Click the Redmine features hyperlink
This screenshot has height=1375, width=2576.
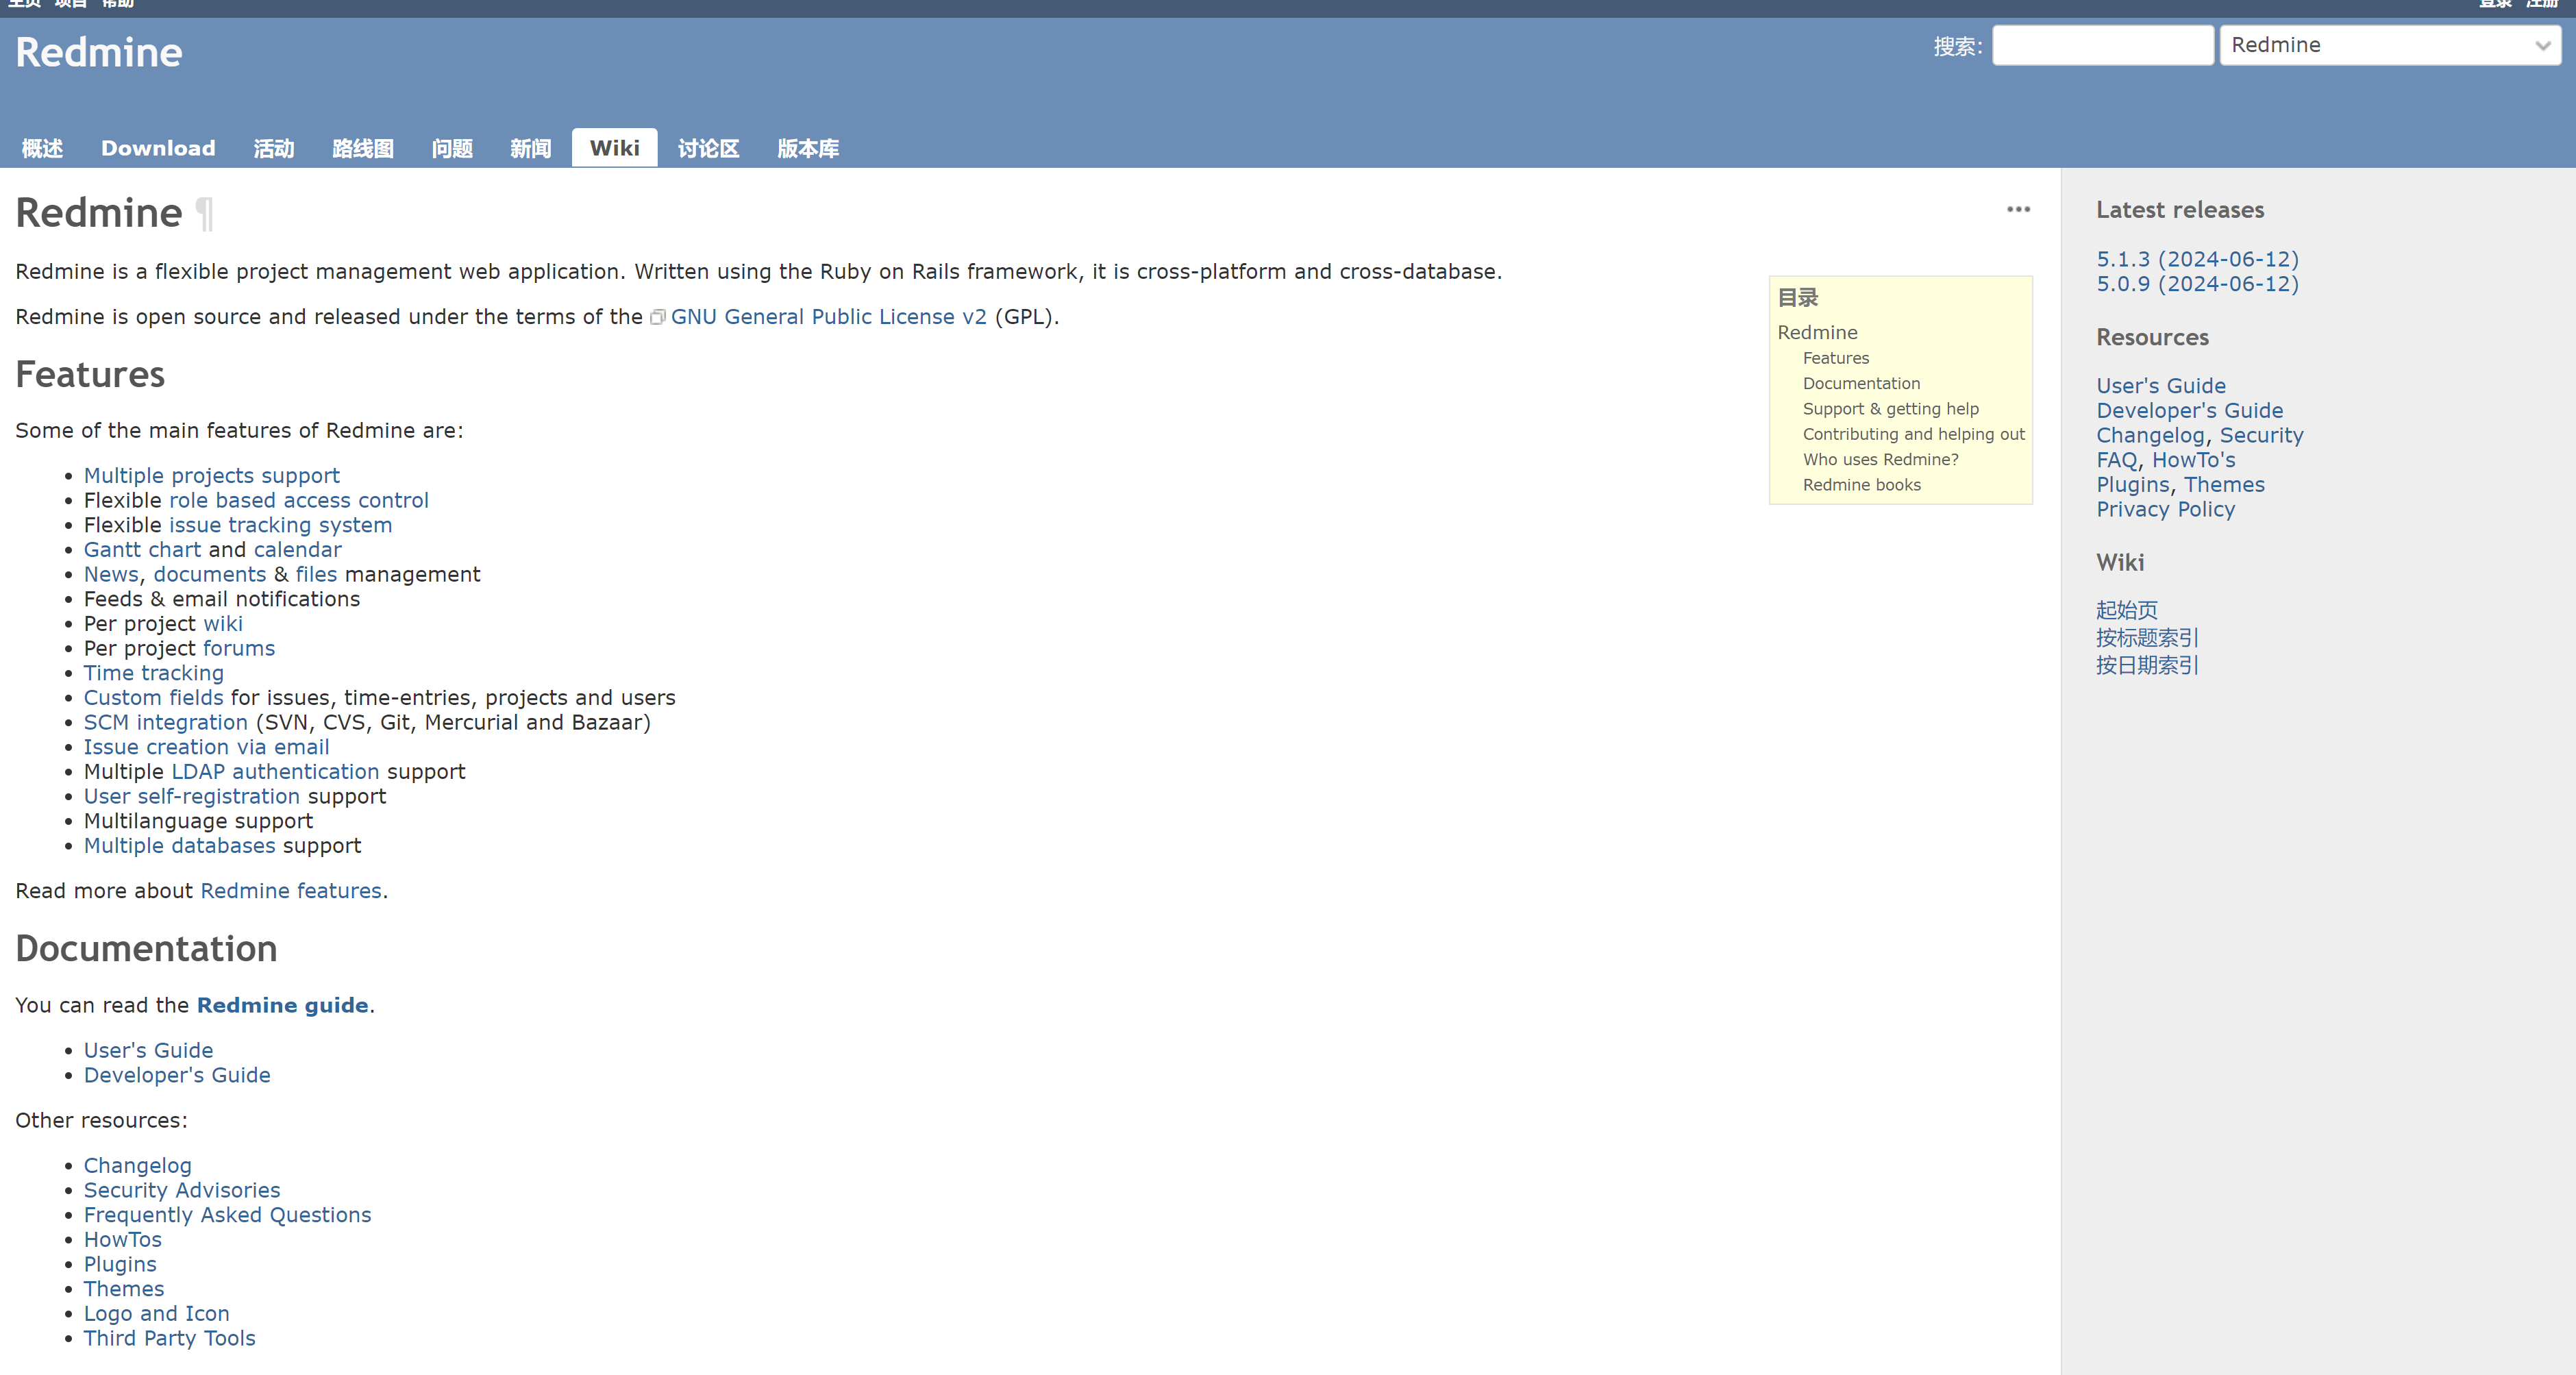(290, 889)
